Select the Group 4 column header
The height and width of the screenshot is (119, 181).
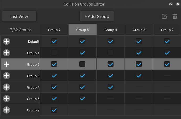point(111,30)
